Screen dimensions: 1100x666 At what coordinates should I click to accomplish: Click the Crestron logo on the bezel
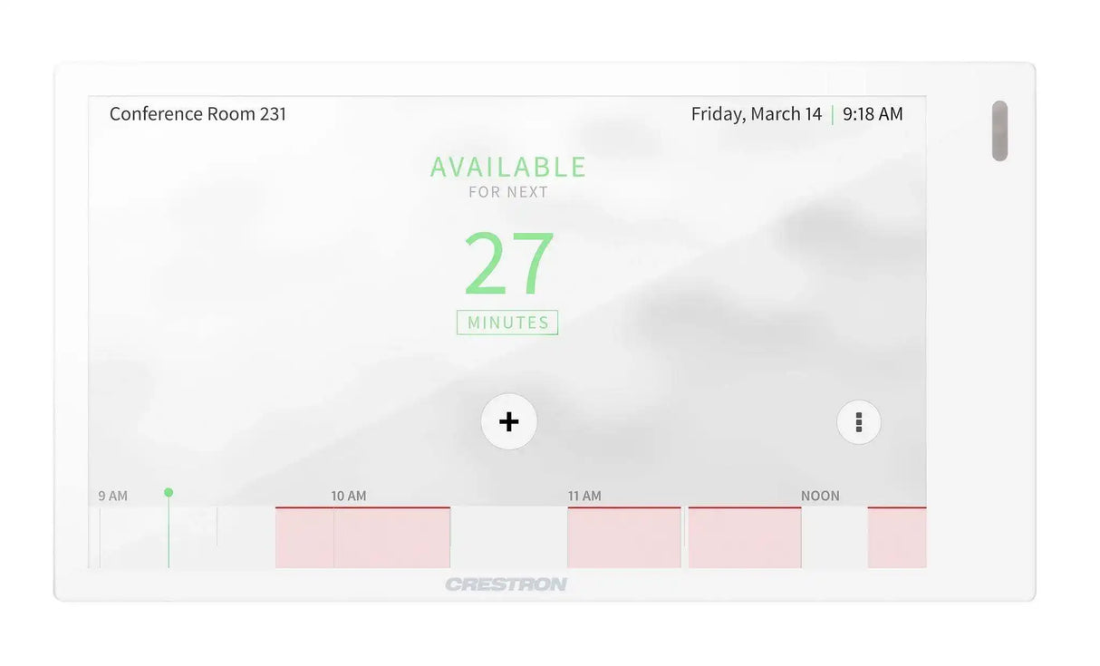pos(506,584)
